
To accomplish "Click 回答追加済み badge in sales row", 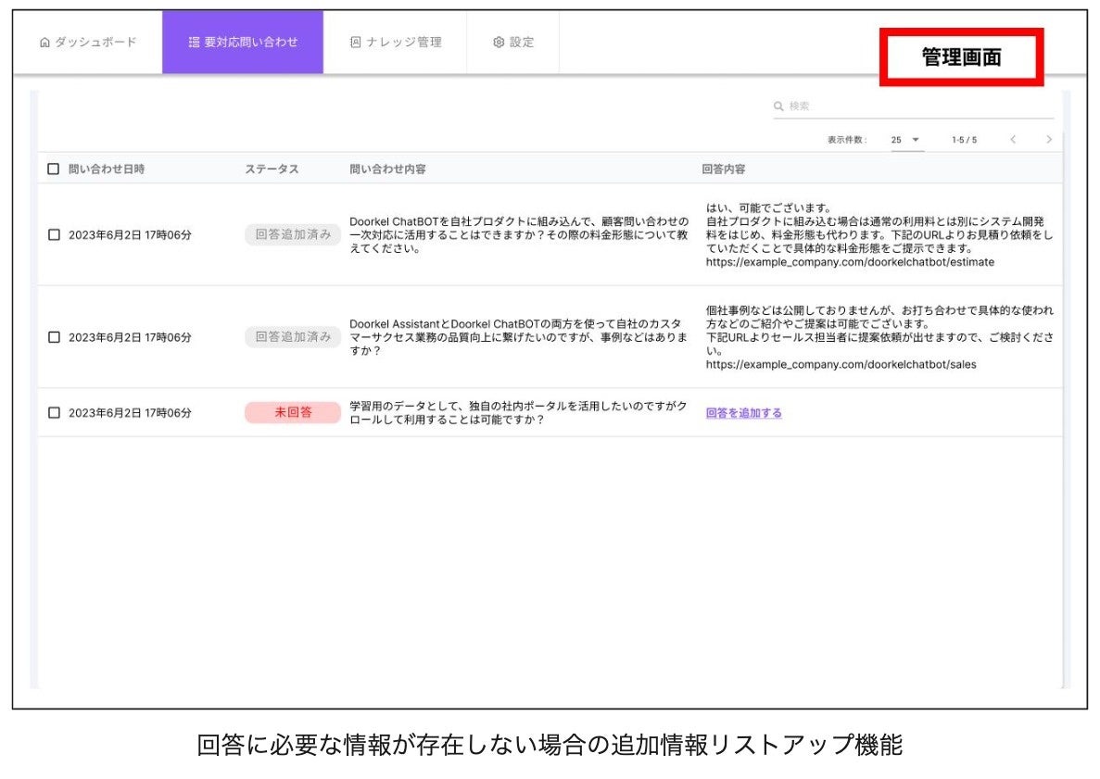I will point(293,336).
